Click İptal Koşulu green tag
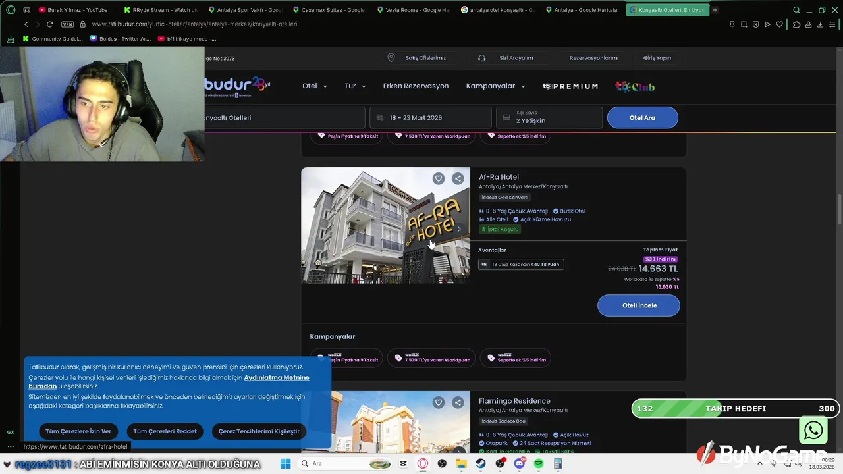Viewport: 843px width, 474px height. pyautogui.click(x=501, y=229)
